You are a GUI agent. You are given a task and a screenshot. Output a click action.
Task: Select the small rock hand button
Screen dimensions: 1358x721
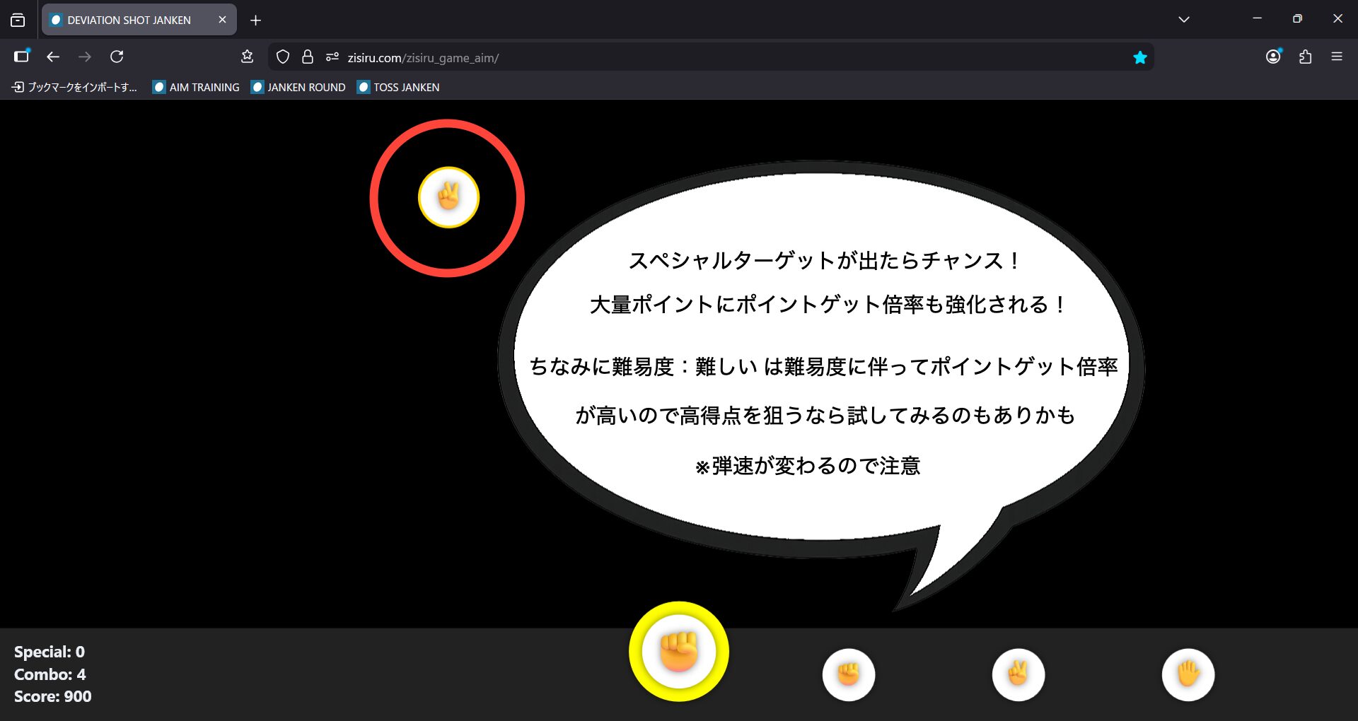848,674
